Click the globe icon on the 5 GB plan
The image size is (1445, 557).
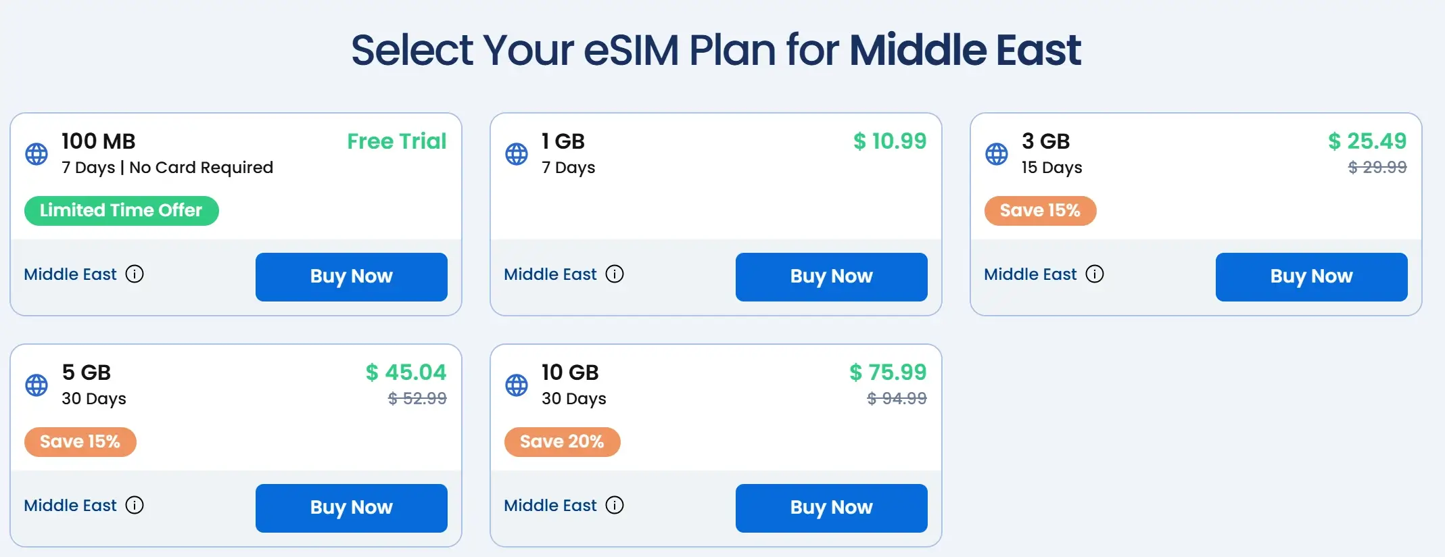click(x=37, y=385)
